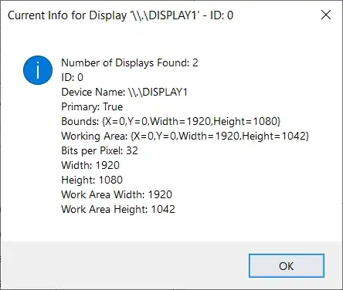Click the blue information icon

click(x=38, y=70)
